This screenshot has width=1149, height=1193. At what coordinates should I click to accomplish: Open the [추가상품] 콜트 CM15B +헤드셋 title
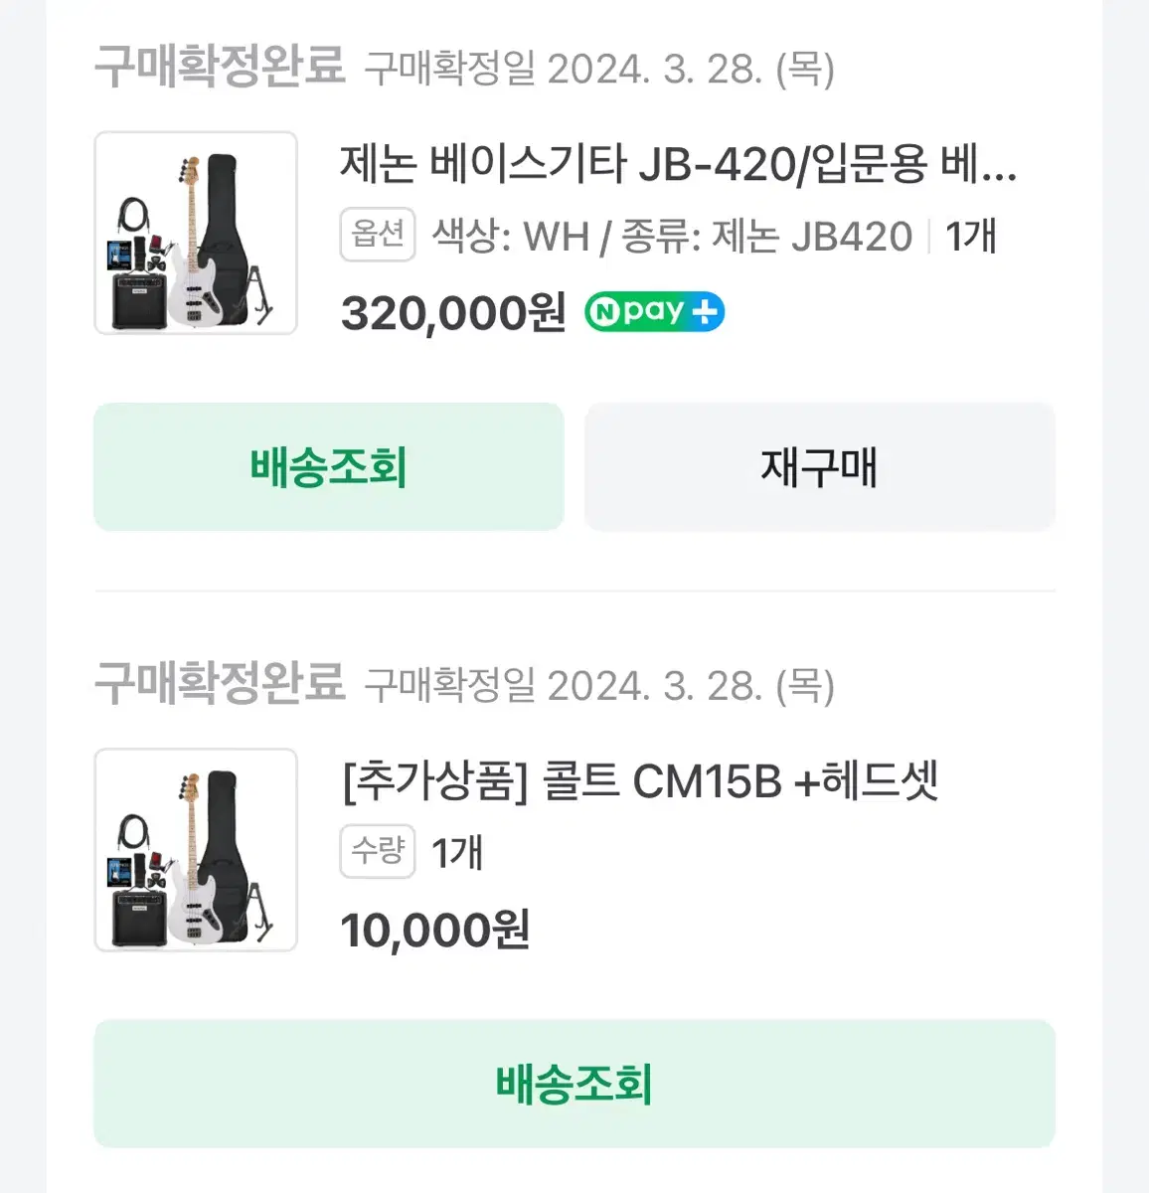(x=640, y=781)
